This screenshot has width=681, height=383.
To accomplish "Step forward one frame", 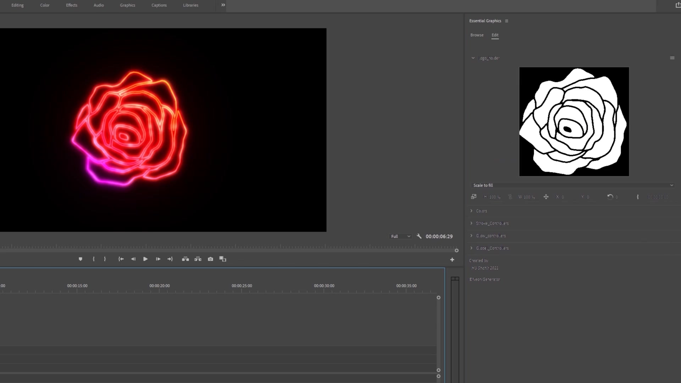I will click(x=158, y=259).
